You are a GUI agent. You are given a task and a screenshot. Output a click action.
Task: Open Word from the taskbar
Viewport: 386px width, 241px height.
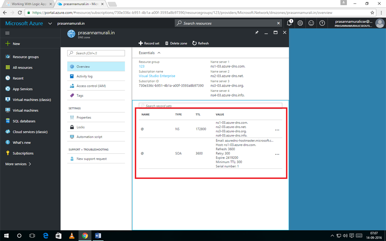[x=98, y=236]
